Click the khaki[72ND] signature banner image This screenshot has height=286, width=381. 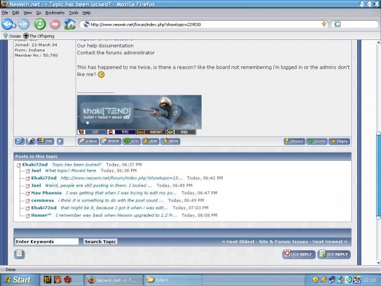point(139,112)
